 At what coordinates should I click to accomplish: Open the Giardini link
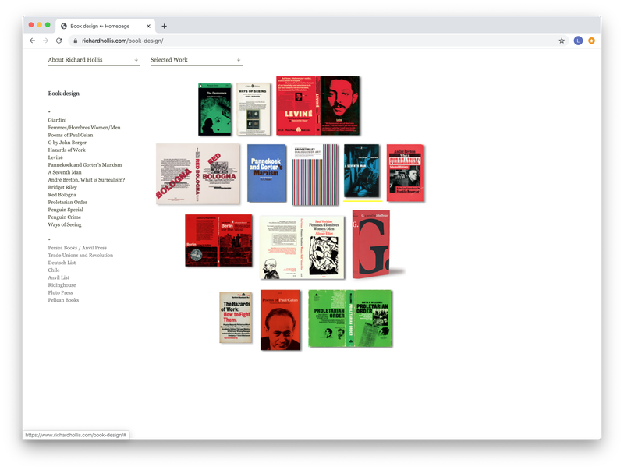[57, 120]
